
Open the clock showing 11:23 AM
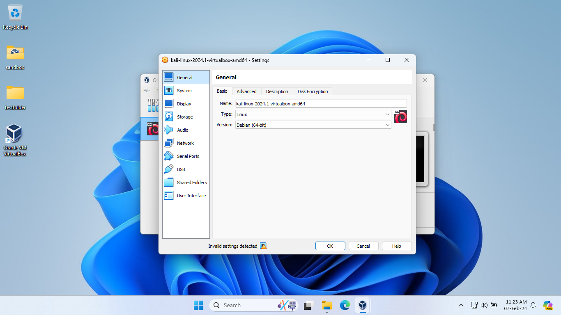click(x=516, y=305)
